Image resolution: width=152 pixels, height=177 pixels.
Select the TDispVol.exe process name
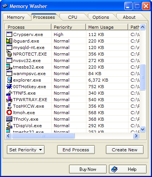[x=27, y=126]
